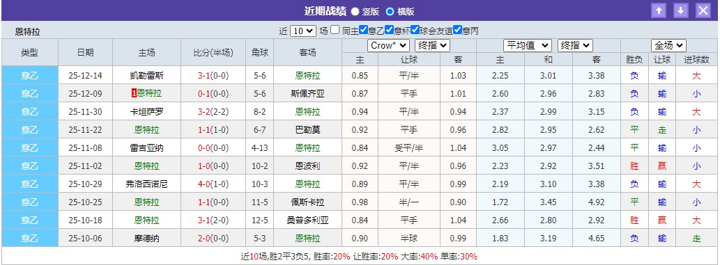The height and width of the screenshot is (265, 720).
Task: Click the 比分(半场) column header
Action: [213, 52]
